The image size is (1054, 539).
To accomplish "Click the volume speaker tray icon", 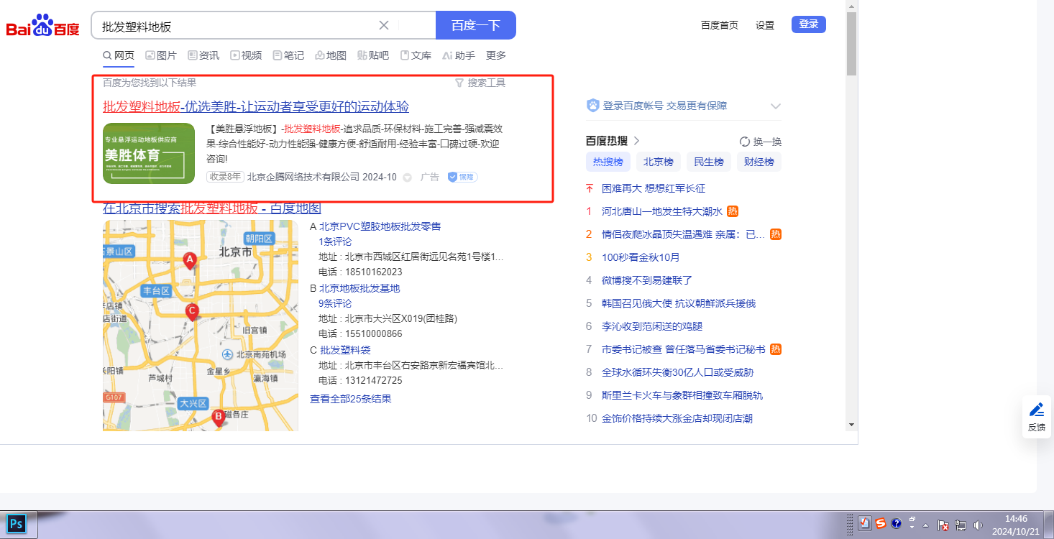I will pos(977,525).
